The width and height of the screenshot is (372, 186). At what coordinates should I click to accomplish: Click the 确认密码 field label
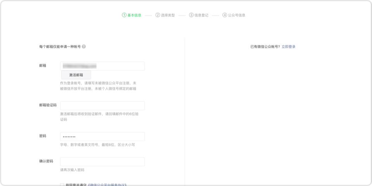click(x=46, y=161)
